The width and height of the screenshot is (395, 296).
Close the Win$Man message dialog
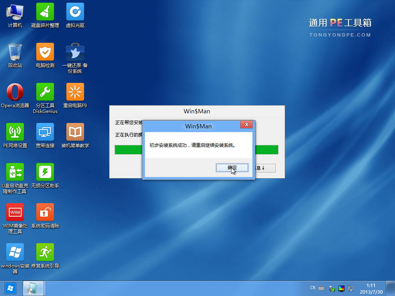(246, 124)
